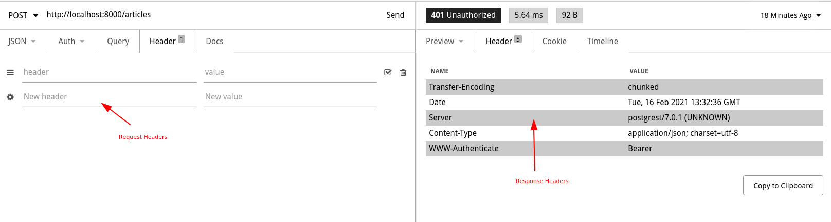This screenshot has height=222, width=831.
Task: Delete the header row with trash icon
Action: [x=403, y=72]
